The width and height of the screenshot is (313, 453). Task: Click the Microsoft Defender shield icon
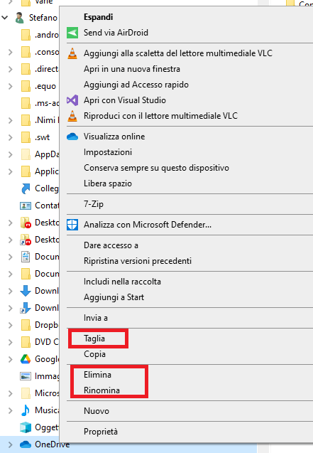coord(72,225)
